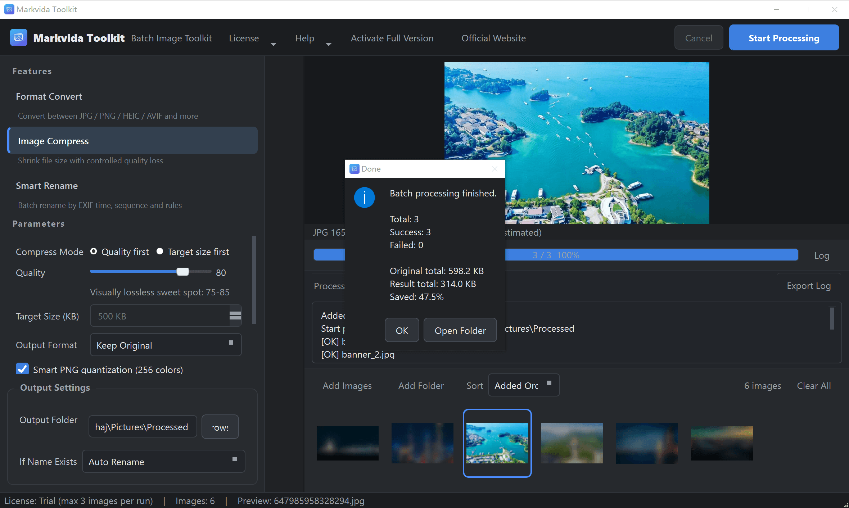Click the large lake preview image
This screenshot has height=508, width=849.
tap(577, 142)
